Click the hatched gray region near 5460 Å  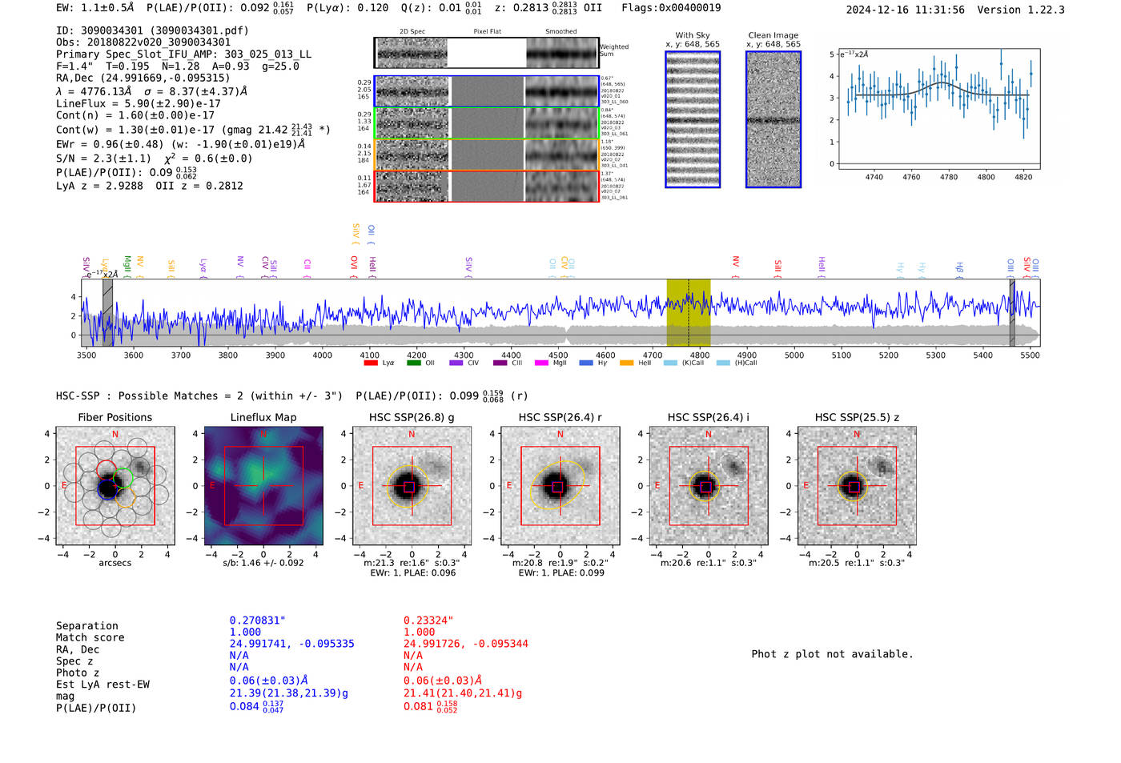1012,312
